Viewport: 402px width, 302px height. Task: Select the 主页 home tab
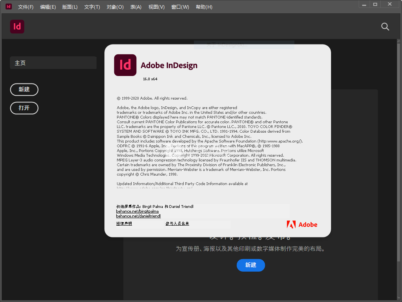(53, 63)
